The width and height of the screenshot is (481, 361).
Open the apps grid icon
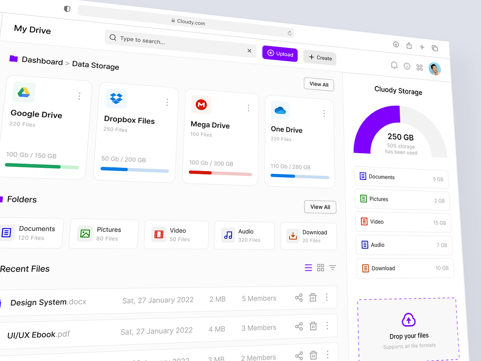click(x=419, y=68)
